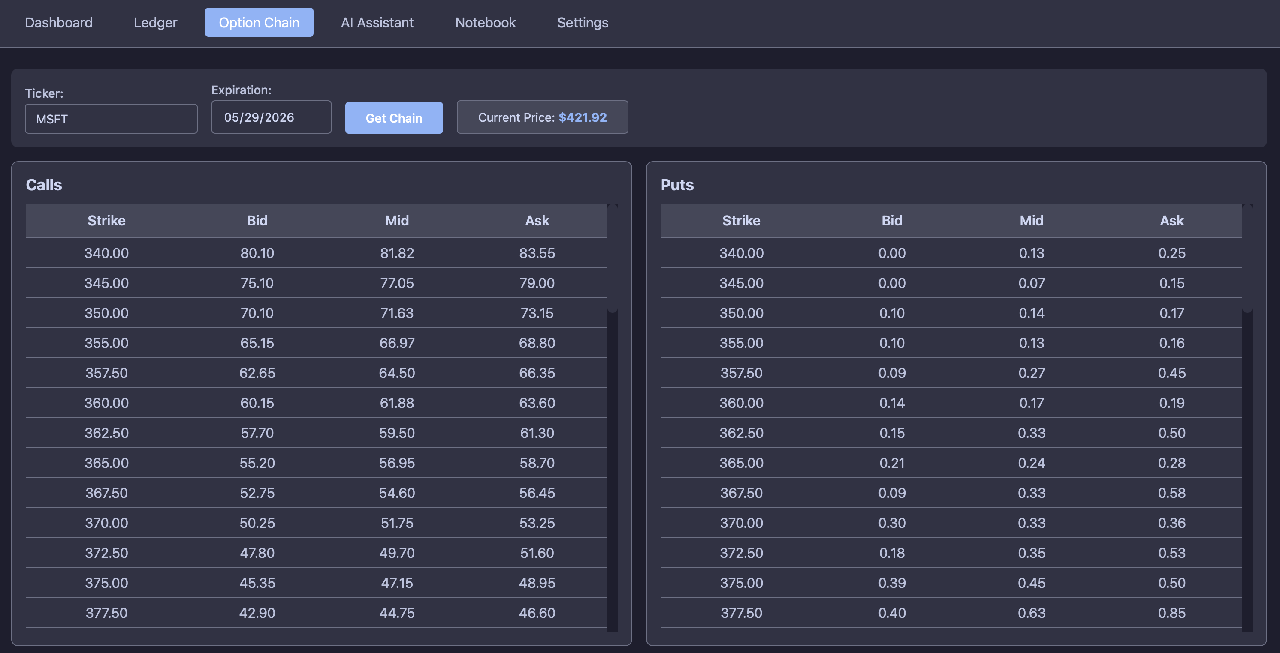Click Calls bid value 75.10
This screenshot has width=1280, height=653.
pyautogui.click(x=257, y=283)
